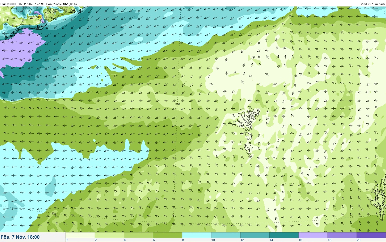Select the 12–14 teal legend swatch
The height and width of the screenshot is (242, 386).
(x=255, y=235)
